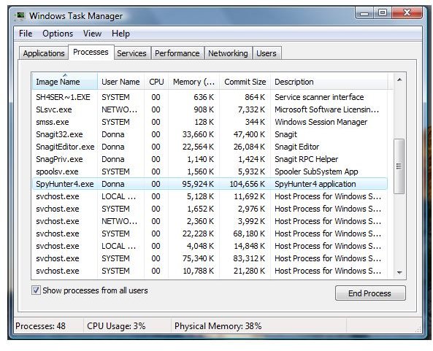Maximize the Task Manager window
The width and height of the screenshot is (433, 351).
coord(383,13)
